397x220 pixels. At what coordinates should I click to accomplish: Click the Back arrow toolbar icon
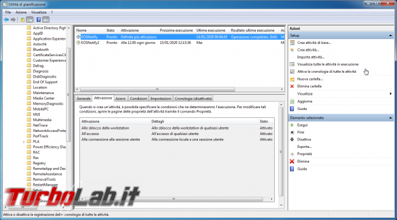coord(6,20)
